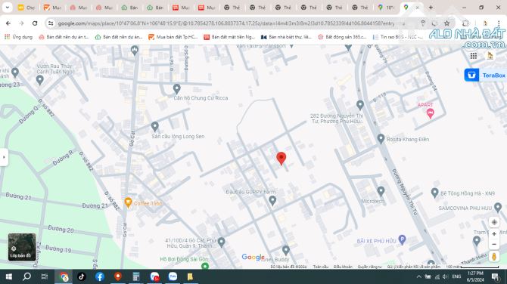The width and height of the screenshot is (507, 284).
Task: Open a new browser tab
Action: click(431, 7)
